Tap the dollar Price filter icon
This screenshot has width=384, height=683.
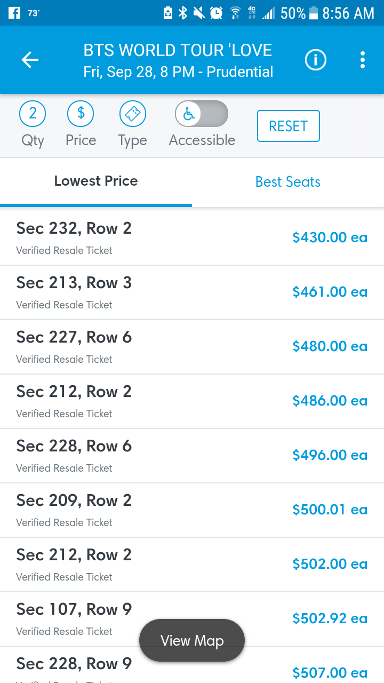click(81, 114)
